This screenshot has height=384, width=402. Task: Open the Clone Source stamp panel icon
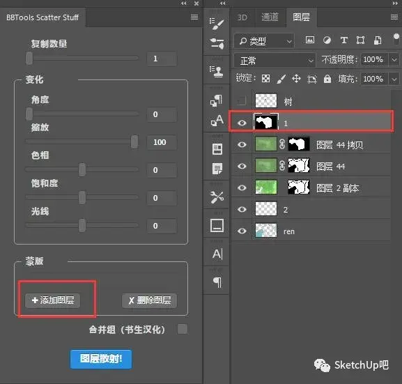[x=217, y=71]
